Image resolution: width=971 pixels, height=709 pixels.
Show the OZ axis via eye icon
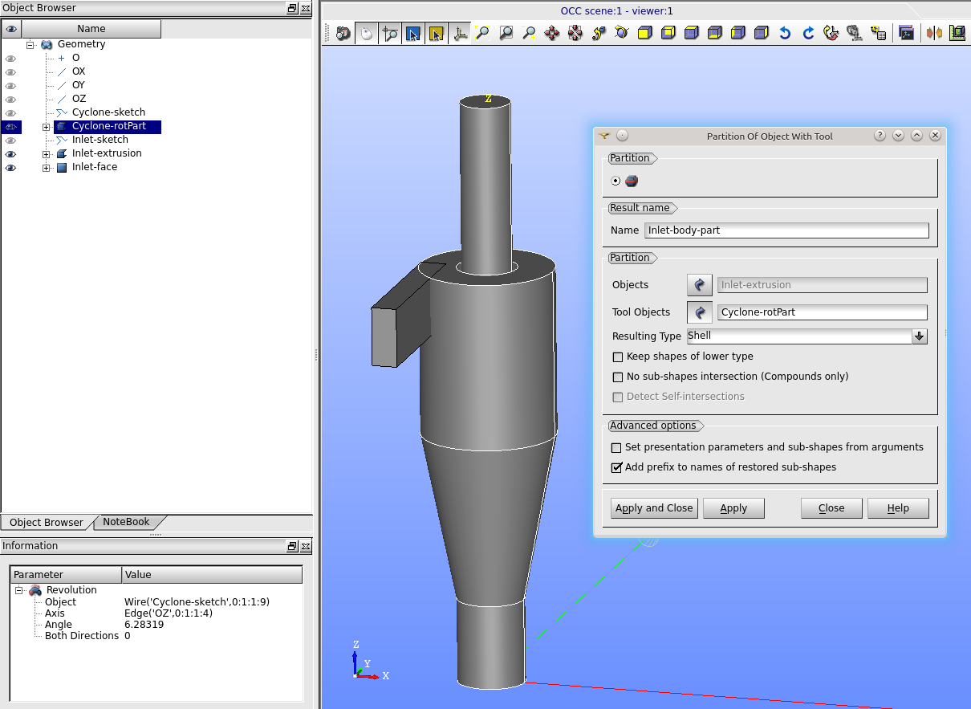tap(11, 99)
